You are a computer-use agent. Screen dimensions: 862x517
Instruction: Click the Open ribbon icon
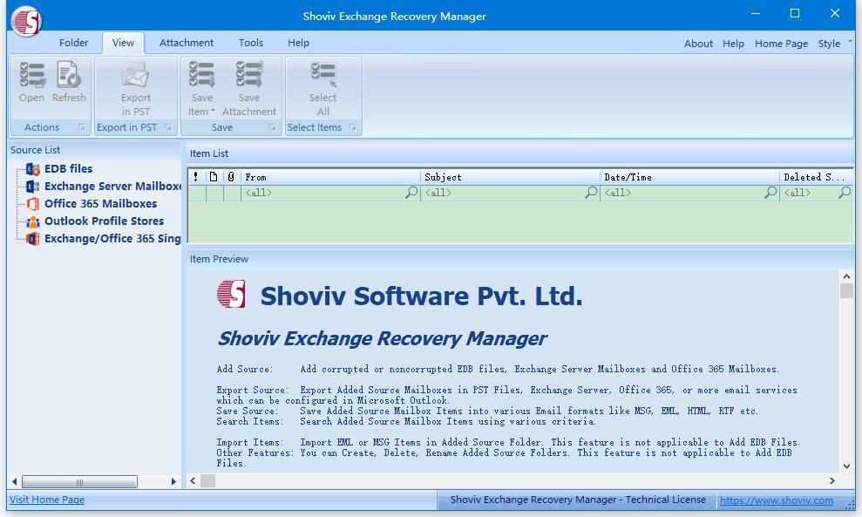click(x=32, y=75)
